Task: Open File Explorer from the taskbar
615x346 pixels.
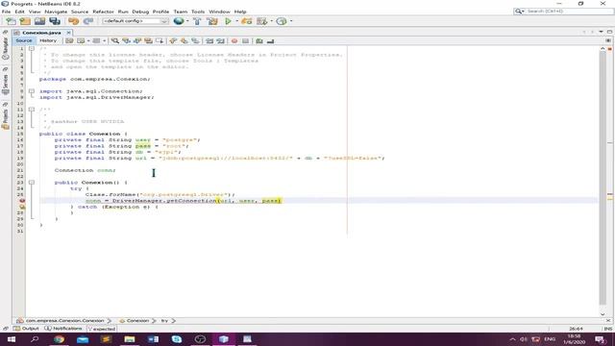Action: tap(130, 339)
